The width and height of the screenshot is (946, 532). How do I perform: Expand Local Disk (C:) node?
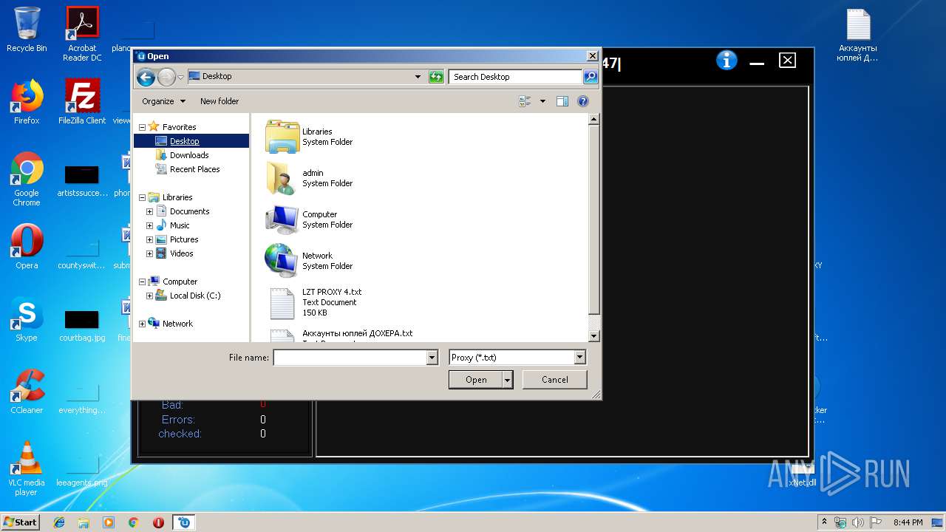point(149,296)
